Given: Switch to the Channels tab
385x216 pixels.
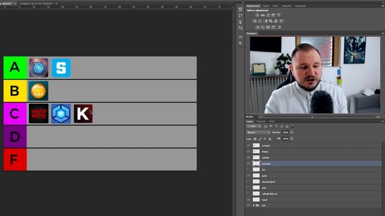Looking at the screenshot, I should 260,121.
